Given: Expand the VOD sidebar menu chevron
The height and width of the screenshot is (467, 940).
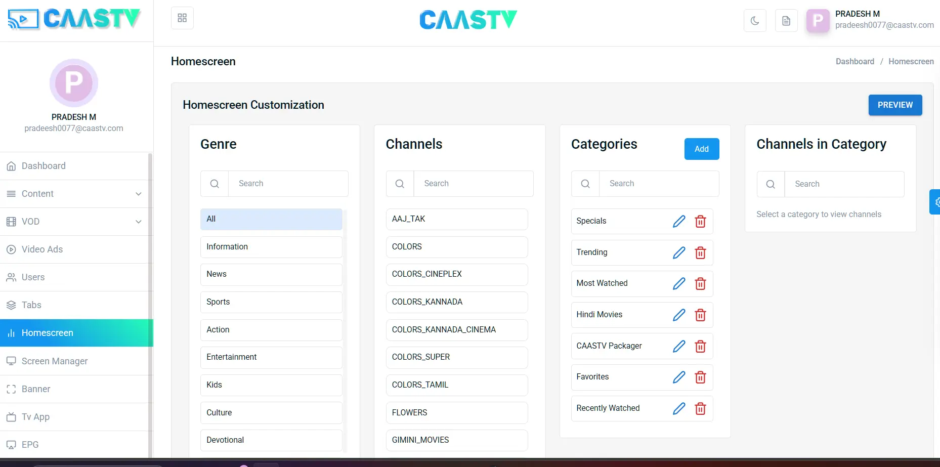Looking at the screenshot, I should coord(139,222).
